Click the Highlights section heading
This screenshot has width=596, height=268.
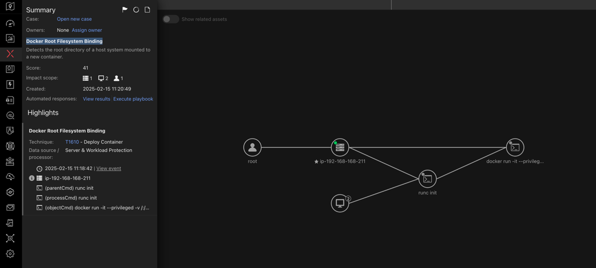click(43, 113)
